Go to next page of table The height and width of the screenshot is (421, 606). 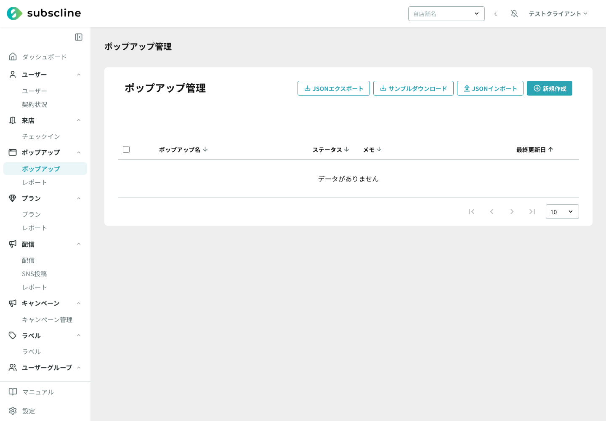512,211
